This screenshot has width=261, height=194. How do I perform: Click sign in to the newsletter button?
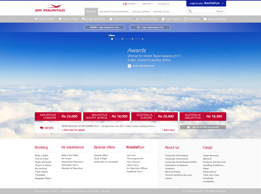203,127
